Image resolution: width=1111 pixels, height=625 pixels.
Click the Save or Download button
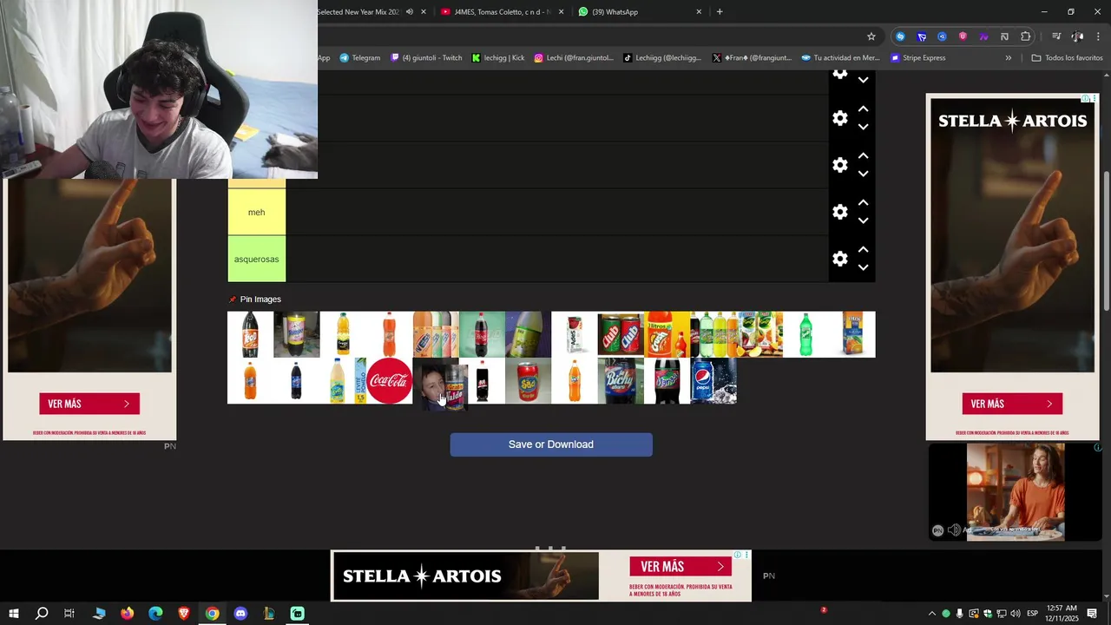point(551,444)
